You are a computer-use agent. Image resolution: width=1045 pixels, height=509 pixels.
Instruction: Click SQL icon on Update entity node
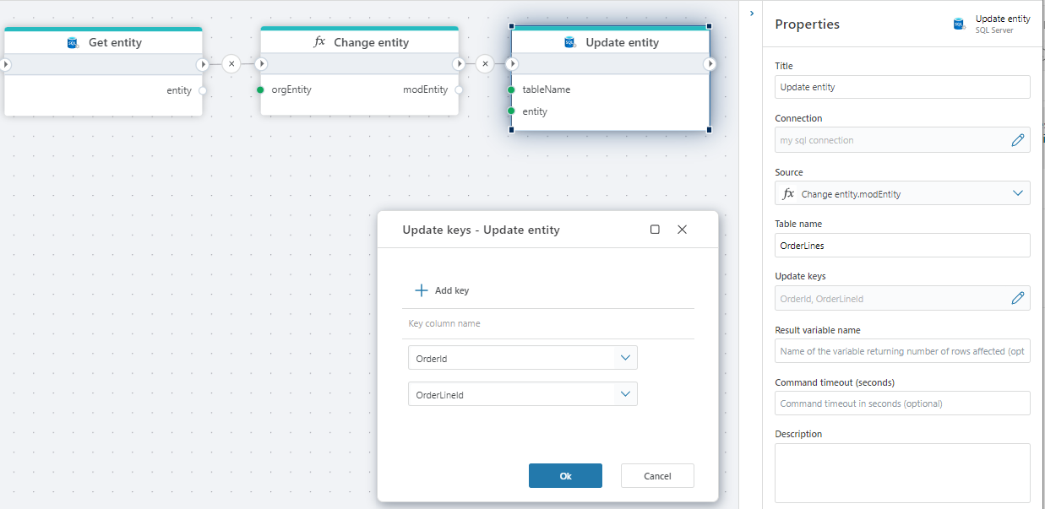(x=570, y=42)
